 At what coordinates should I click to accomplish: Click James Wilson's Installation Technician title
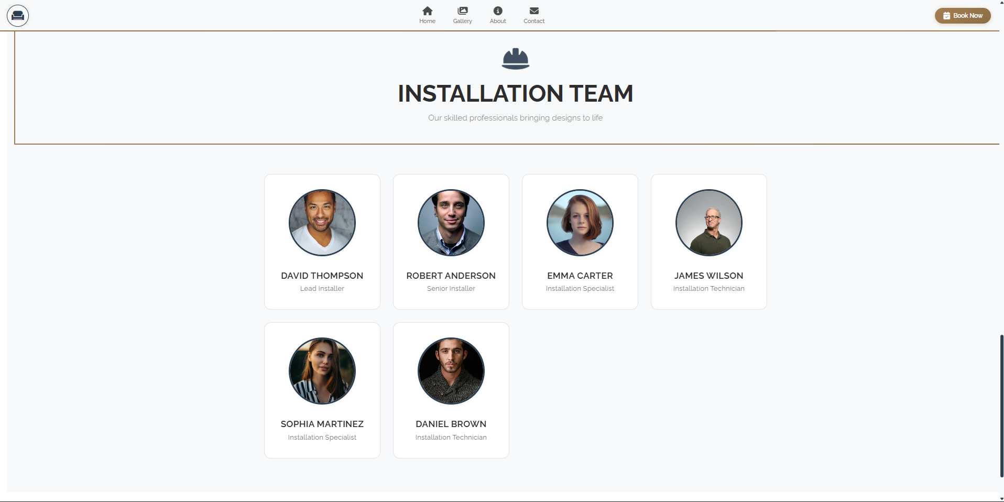click(x=709, y=289)
